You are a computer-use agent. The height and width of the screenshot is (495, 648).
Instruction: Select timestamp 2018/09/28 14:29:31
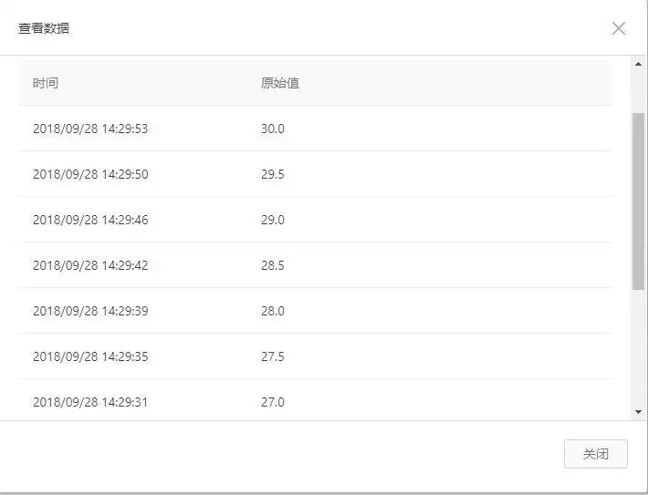click(90, 402)
